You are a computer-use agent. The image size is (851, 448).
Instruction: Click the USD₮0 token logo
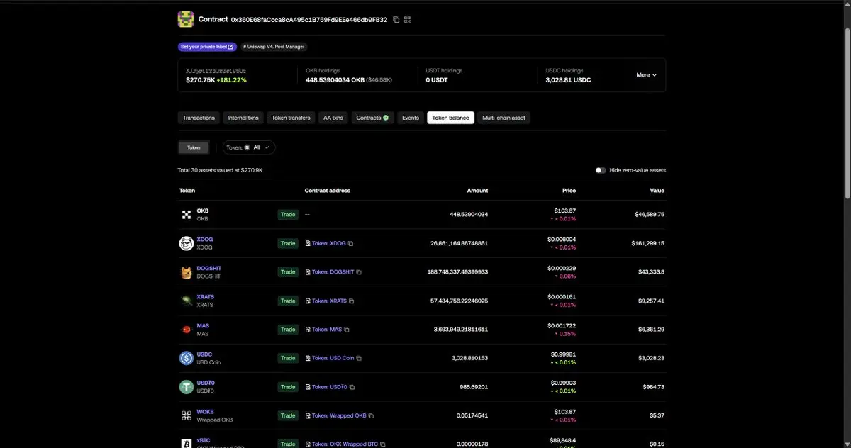pos(187,387)
